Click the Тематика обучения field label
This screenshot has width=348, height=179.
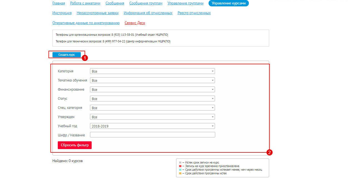(72, 80)
